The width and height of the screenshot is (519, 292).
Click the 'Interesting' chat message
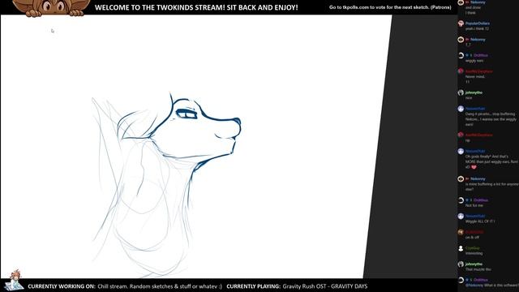point(474,254)
